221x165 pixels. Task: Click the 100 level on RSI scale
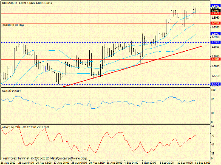pos(213,90)
